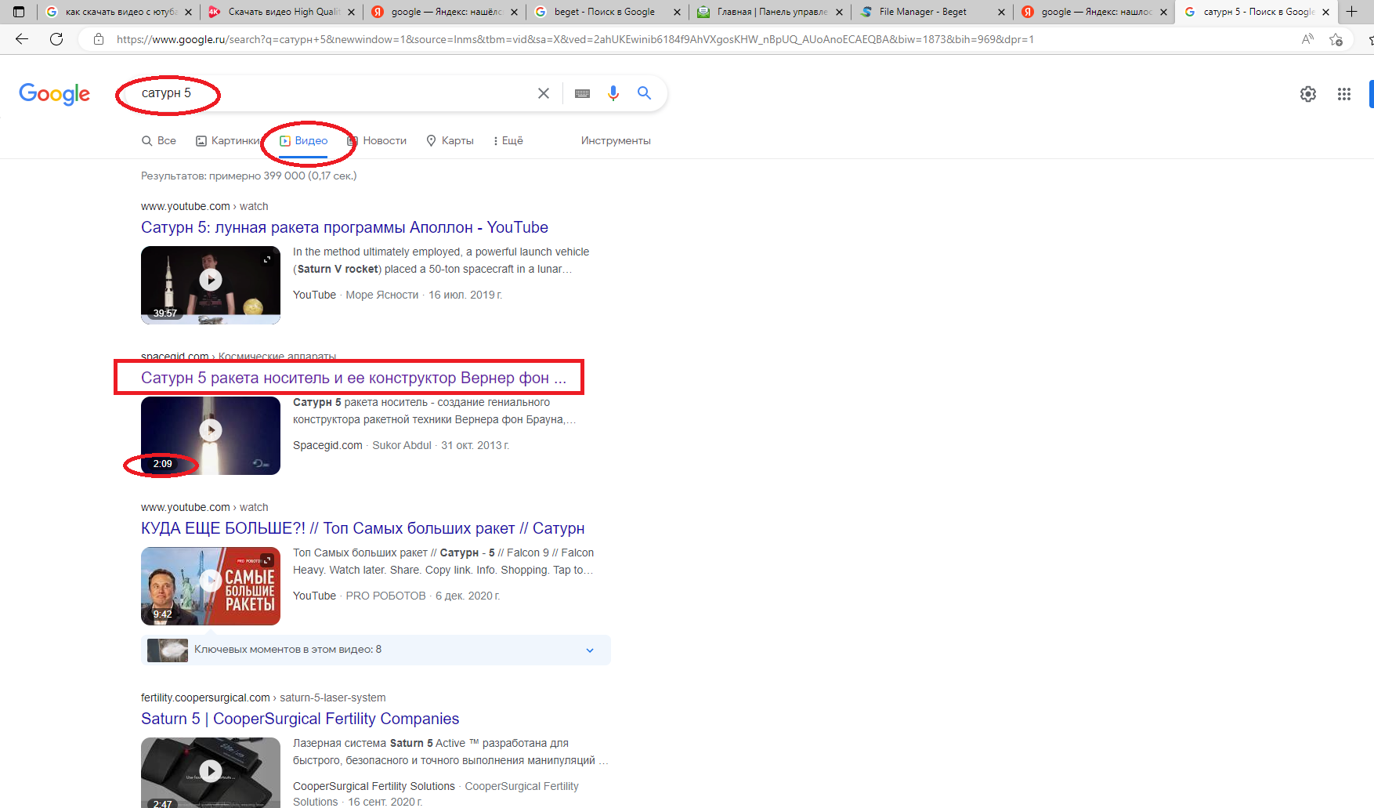Open a new tab with plus button

[x=1352, y=12]
